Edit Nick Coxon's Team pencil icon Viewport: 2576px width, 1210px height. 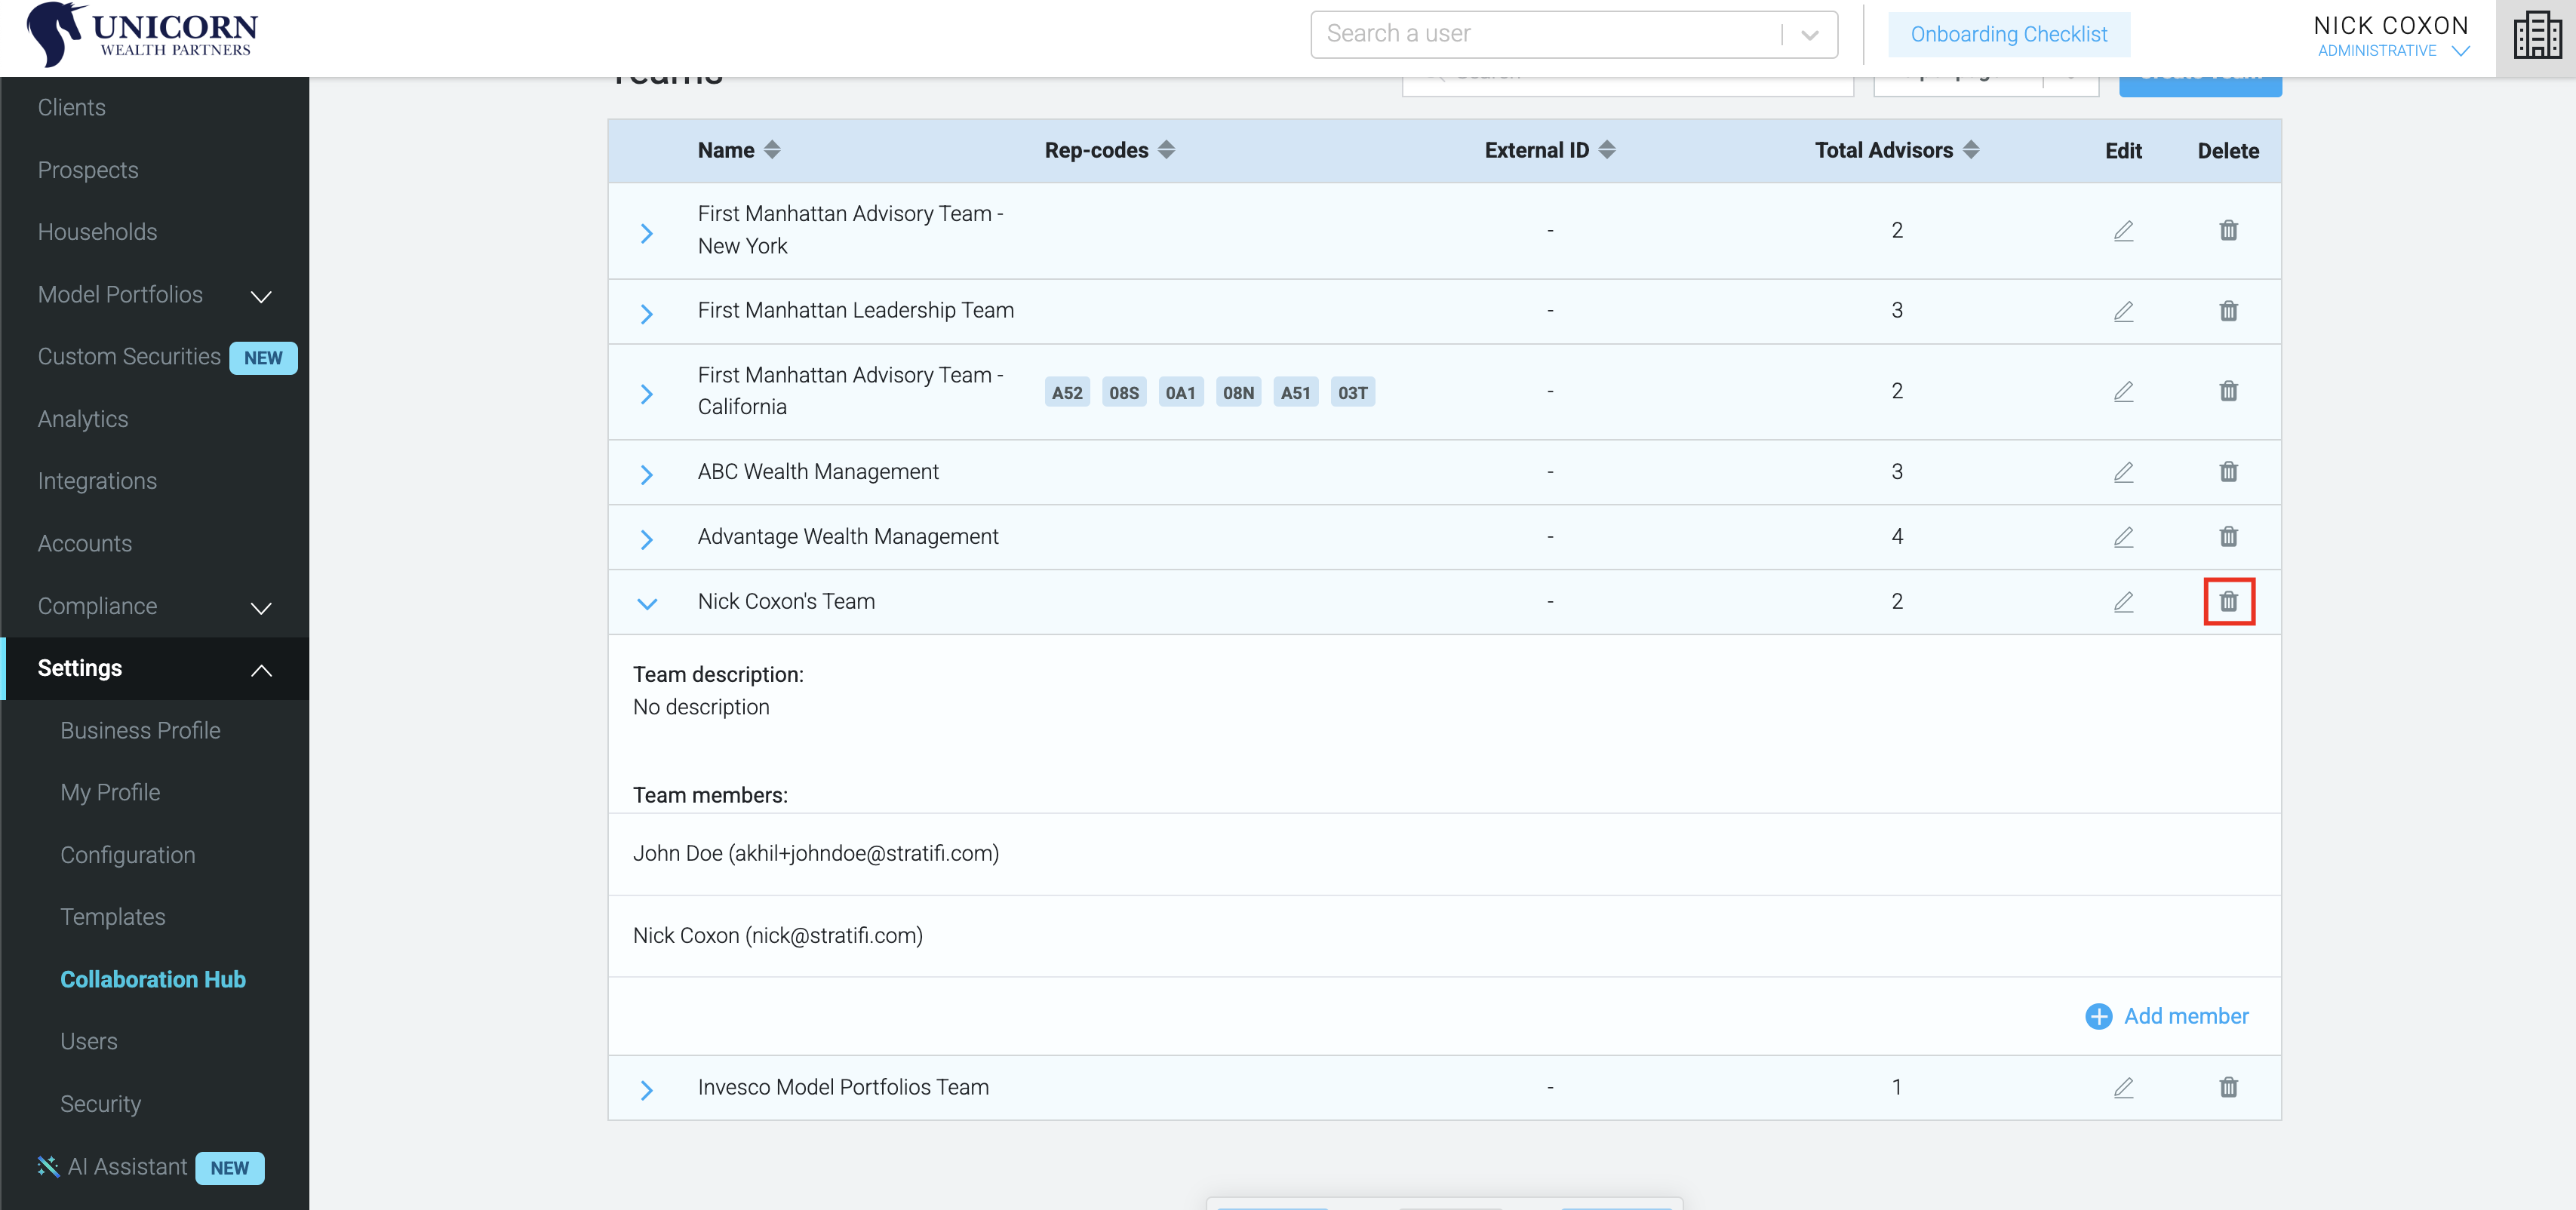(x=2123, y=601)
